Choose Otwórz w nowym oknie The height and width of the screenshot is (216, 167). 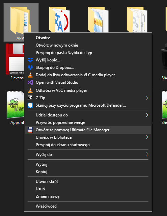(88, 45)
